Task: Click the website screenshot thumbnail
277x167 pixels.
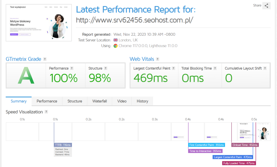Action: click(39, 23)
